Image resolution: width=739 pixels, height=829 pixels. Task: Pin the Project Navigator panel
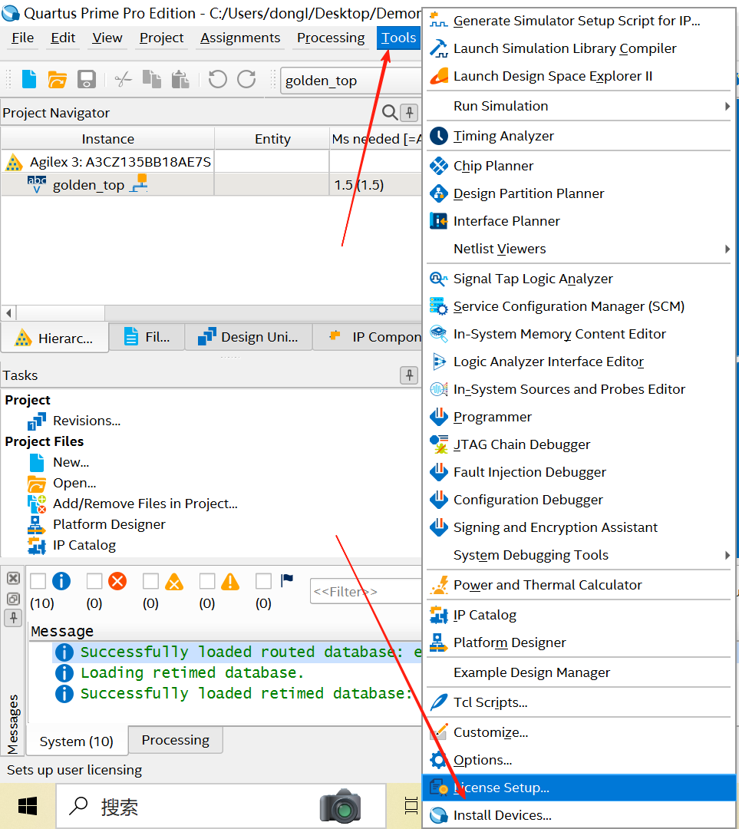pos(409,112)
